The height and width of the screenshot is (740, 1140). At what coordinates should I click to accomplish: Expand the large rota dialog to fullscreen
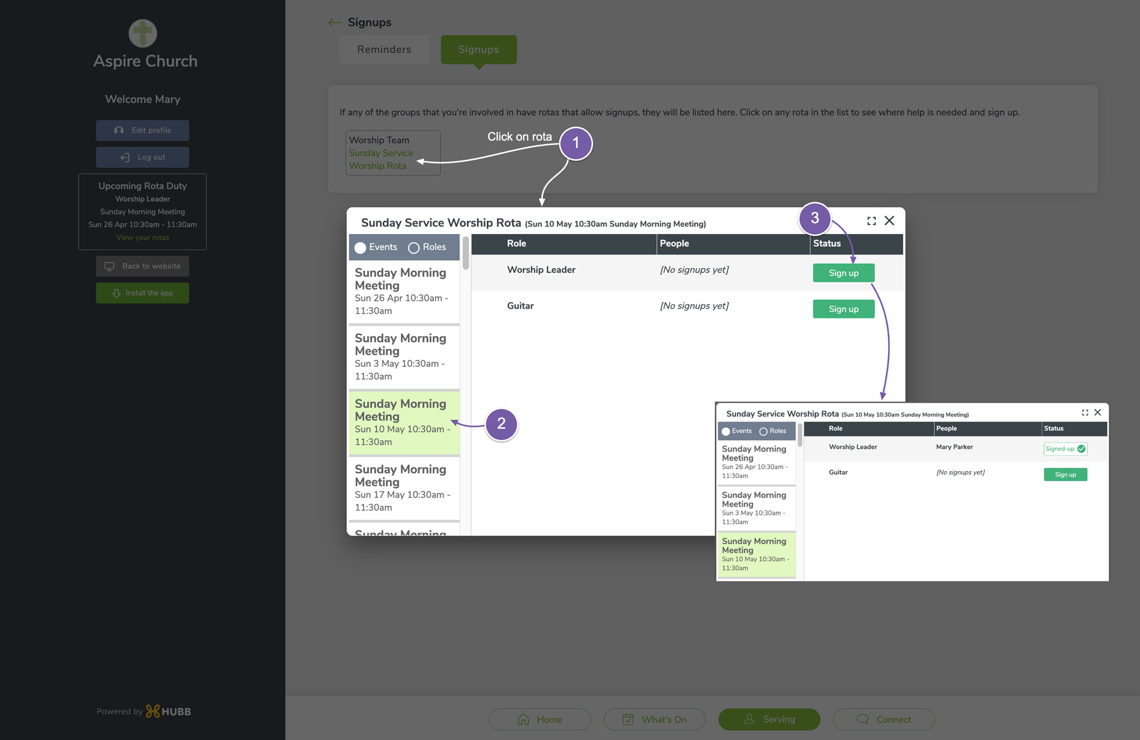click(x=872, y=221)
